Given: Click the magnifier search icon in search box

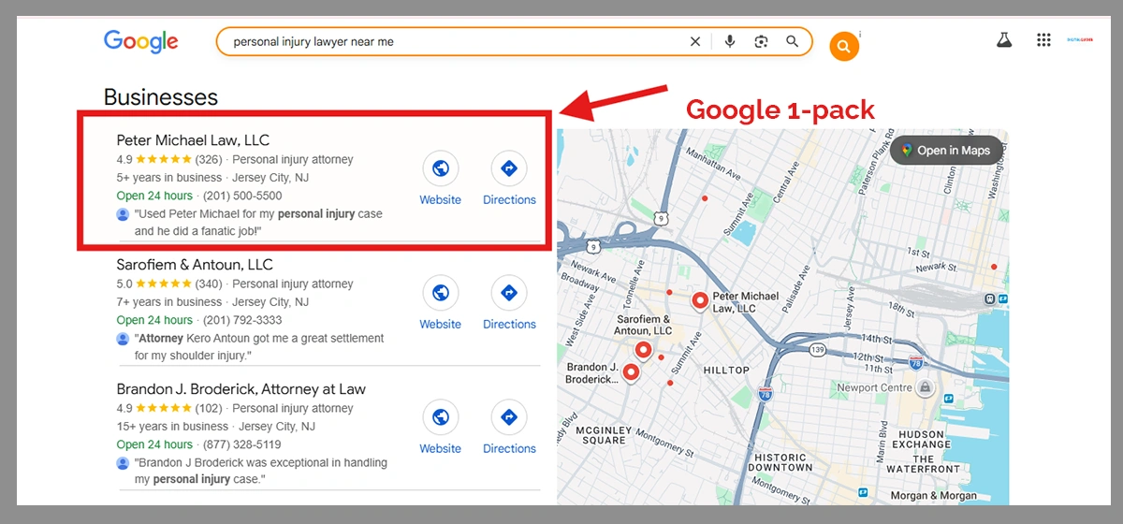Looking at the screenshot, I should tap(793, 41).
